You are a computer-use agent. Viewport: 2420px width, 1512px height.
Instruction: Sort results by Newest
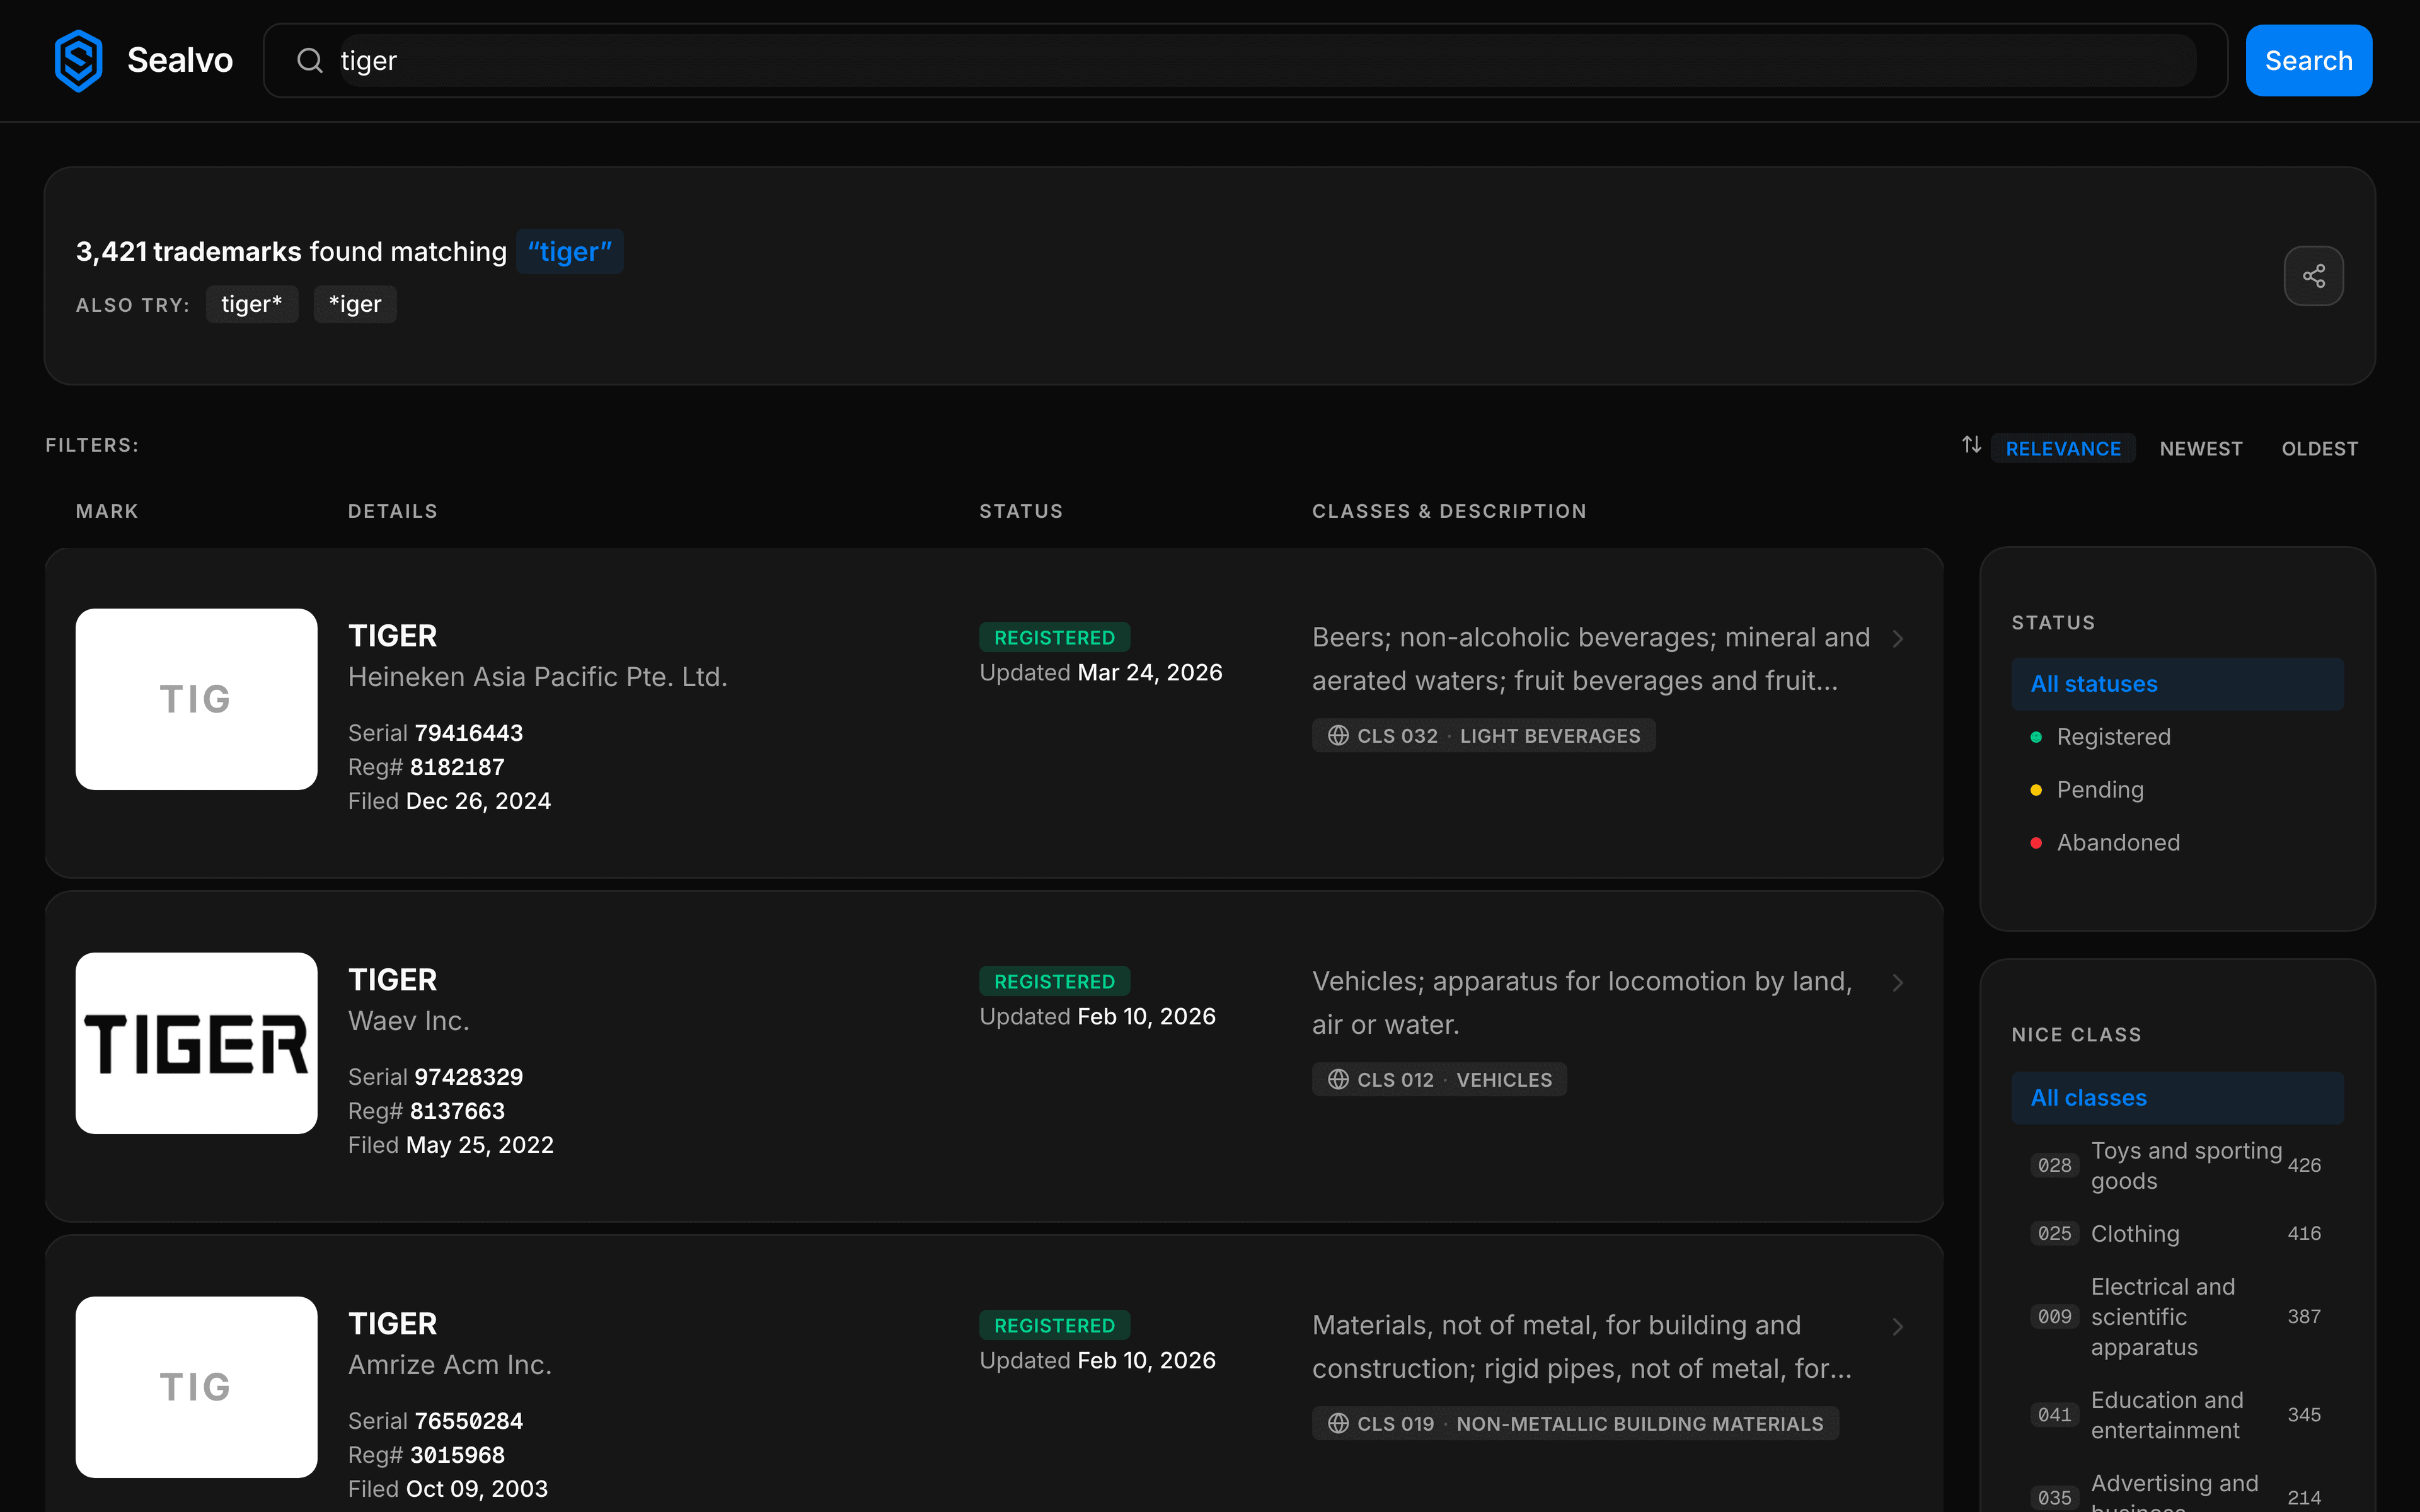point(2200,449)
